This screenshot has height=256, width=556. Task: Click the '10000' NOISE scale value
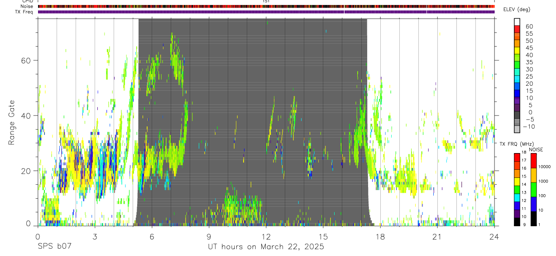pyautogui.click(x=544, y=167)
